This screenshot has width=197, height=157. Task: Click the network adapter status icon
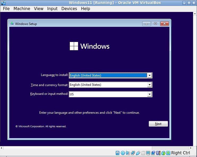point(133,153)
